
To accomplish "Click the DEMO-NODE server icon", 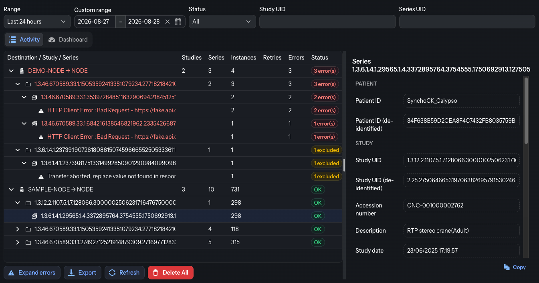I will (22, 71).
